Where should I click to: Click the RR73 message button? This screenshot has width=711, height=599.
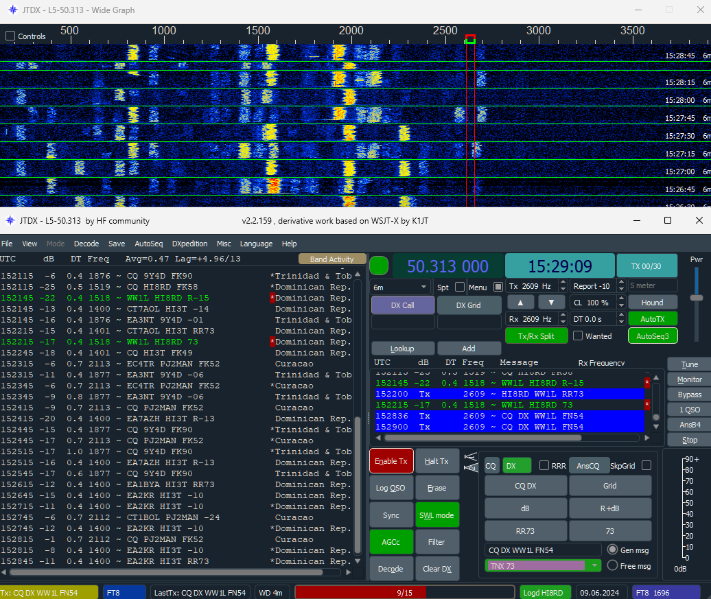[526, 531]
